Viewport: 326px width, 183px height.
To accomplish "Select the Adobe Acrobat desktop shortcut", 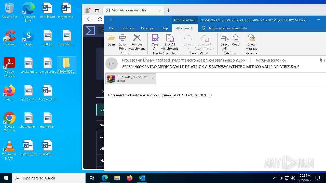I will tap(9, 67).
